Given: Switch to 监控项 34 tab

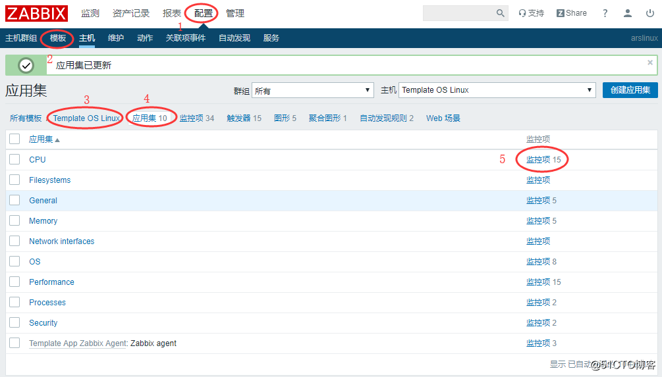Looking at the screenshot, I should pos(197,118).
